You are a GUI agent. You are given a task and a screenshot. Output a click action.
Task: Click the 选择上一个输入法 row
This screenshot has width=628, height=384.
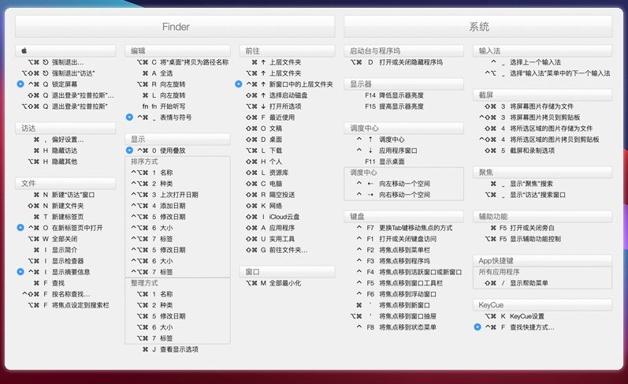tap(526, 62)
